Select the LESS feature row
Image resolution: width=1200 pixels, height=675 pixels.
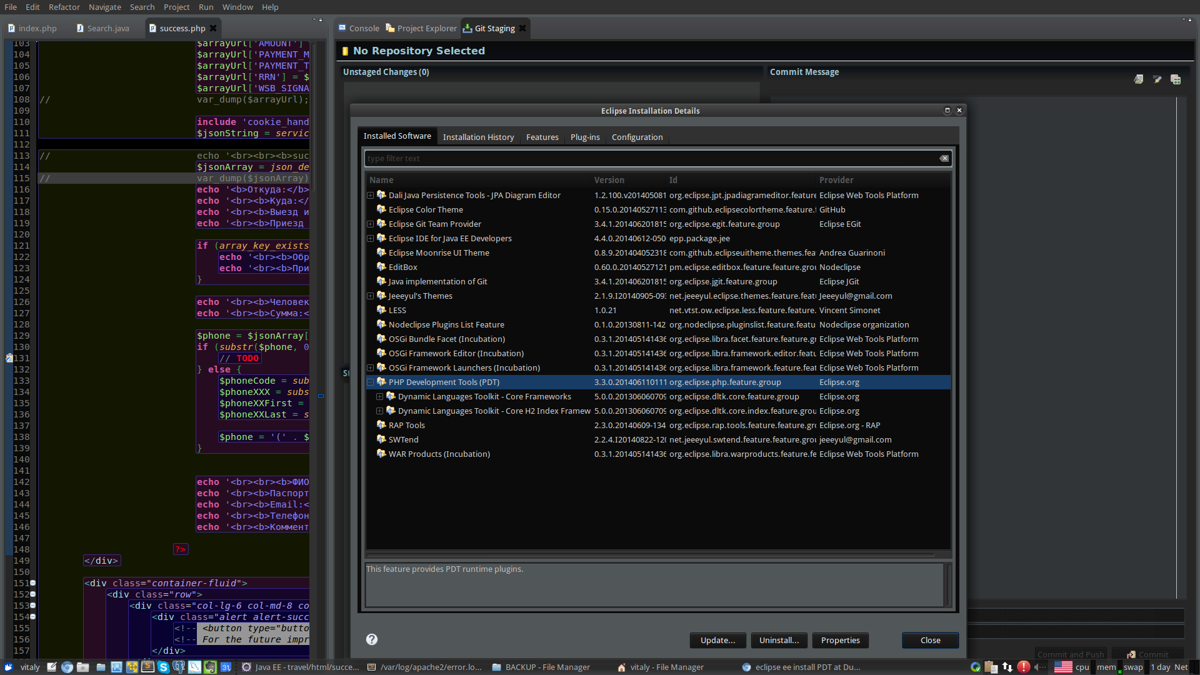coord(658,311)
